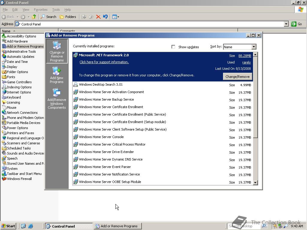Open Indexing Options icon
This screenshot has height=230, width=307.
[x=4, y=87]
